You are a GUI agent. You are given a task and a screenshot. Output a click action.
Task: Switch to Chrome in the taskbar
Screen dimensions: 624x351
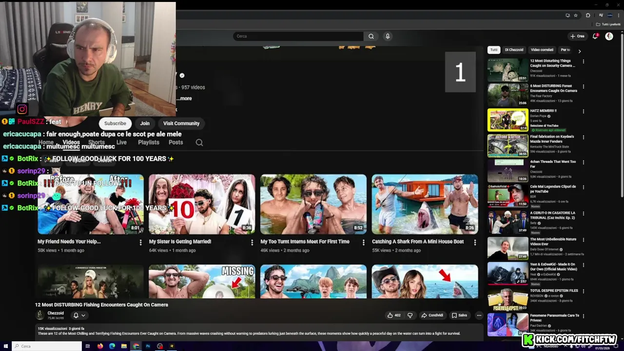pos(136,346)
